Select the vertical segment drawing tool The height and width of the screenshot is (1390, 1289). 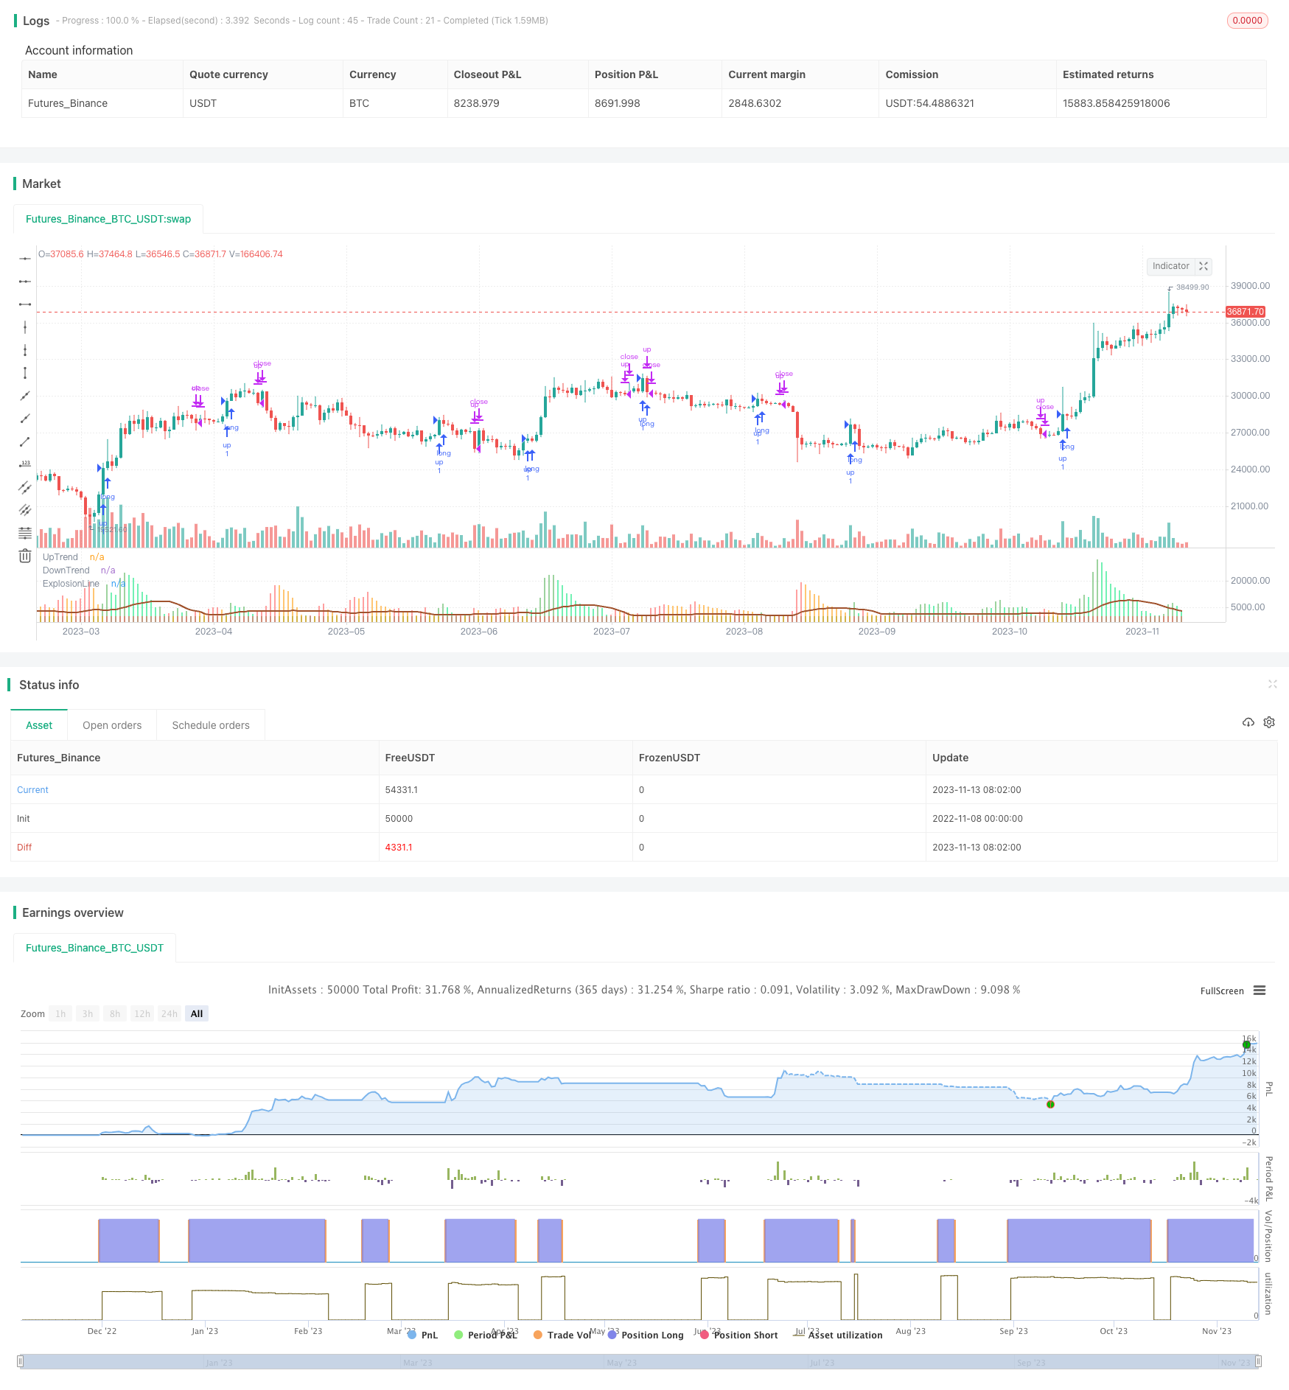(x=25, y=373)
